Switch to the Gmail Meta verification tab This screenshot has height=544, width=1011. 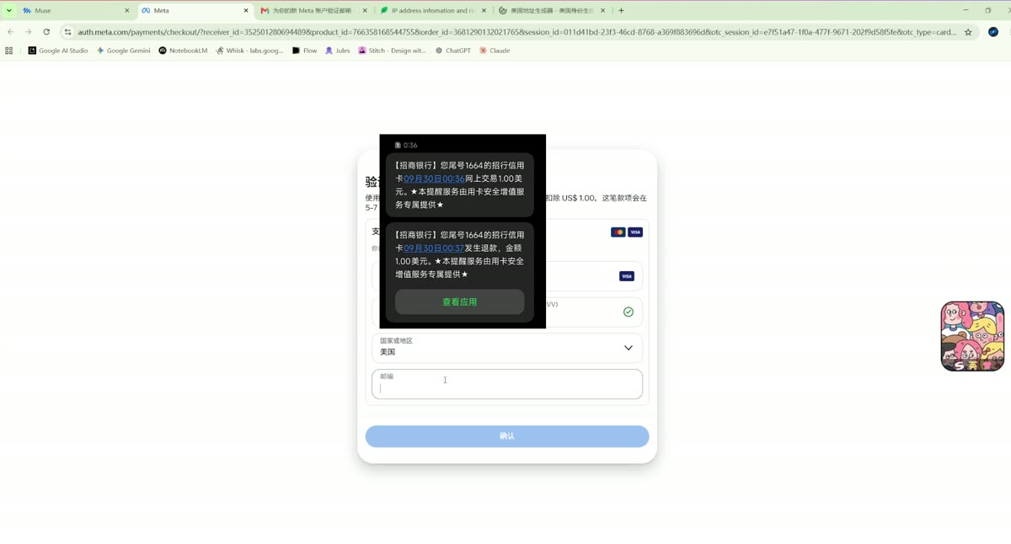[x=313, y=11]
